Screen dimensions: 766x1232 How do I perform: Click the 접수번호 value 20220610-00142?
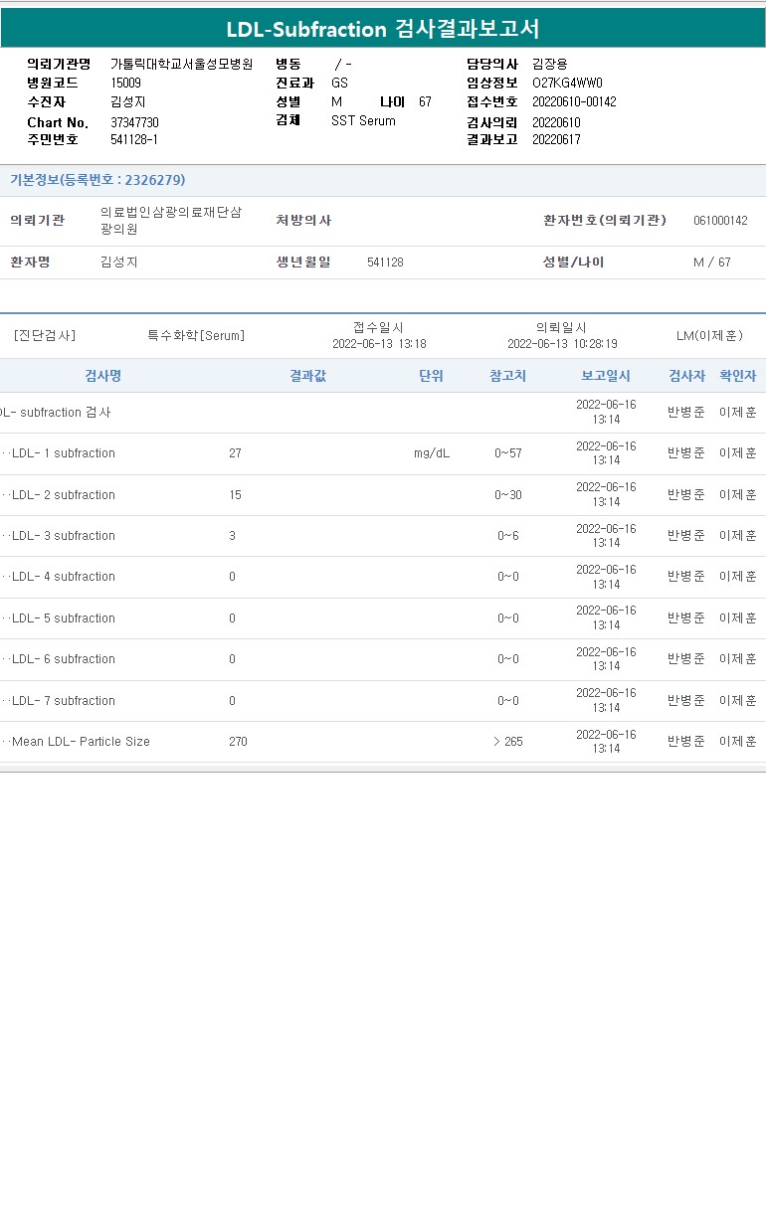pyautogui.click(x=574, y=102)
